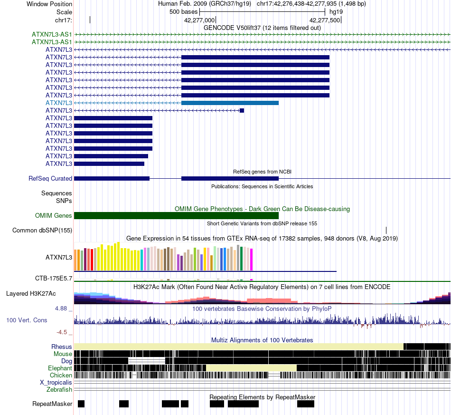
Task: Click the light blue ATXN7L3 exon bar
Action: [x=230, y=103]
